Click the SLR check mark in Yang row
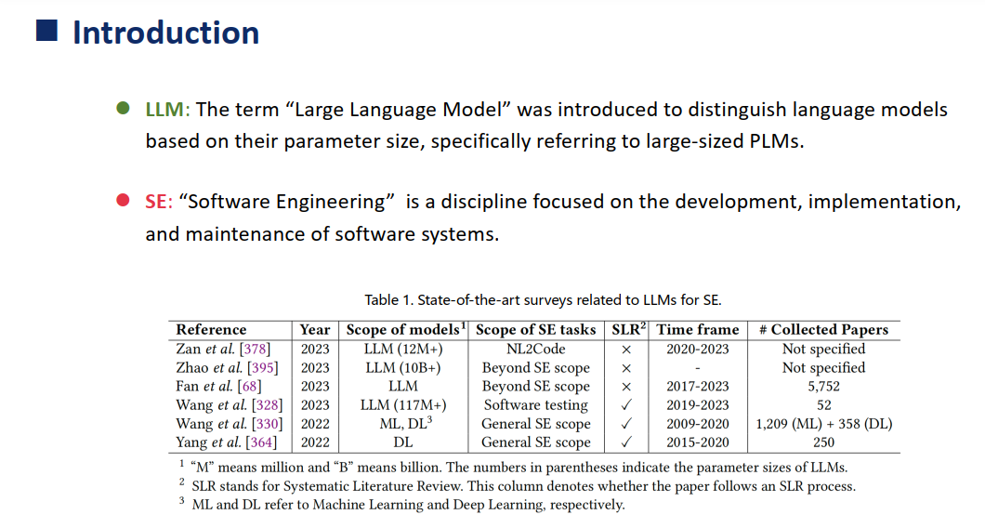This screenshot has width=985, height=528. [x=626, y=442]
